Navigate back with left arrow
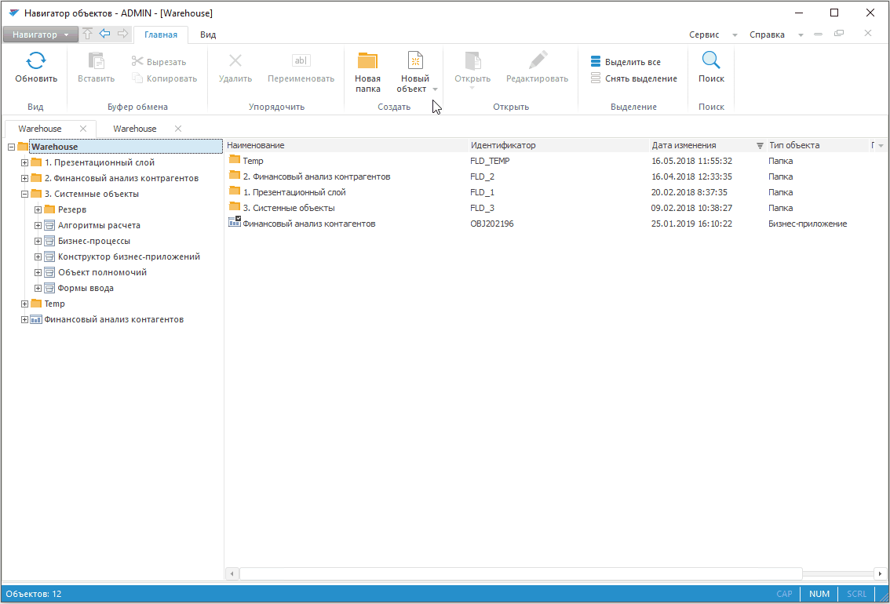The width and height of the screenshot is (890, 604). (x=105, y=34)
